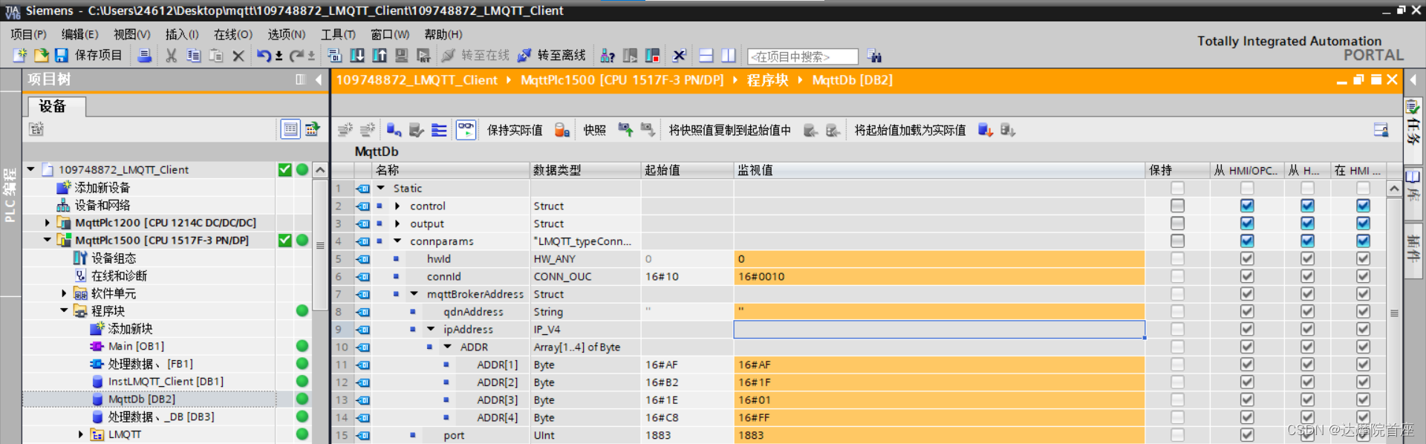Click the project tree overview icon with arrow
This screenshot has width=1426, height=444.
313,129
